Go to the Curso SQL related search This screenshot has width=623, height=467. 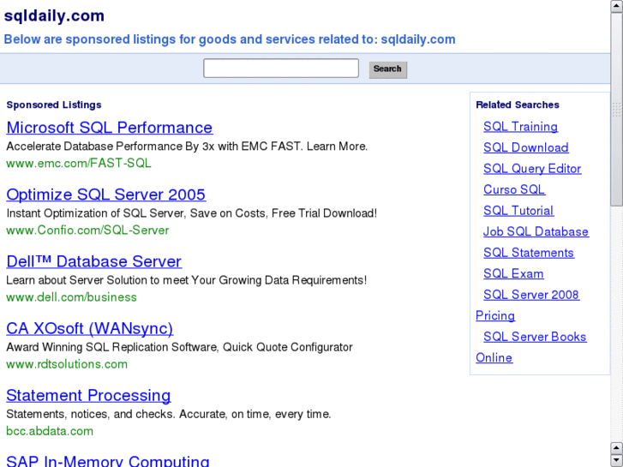coord(513,189)
